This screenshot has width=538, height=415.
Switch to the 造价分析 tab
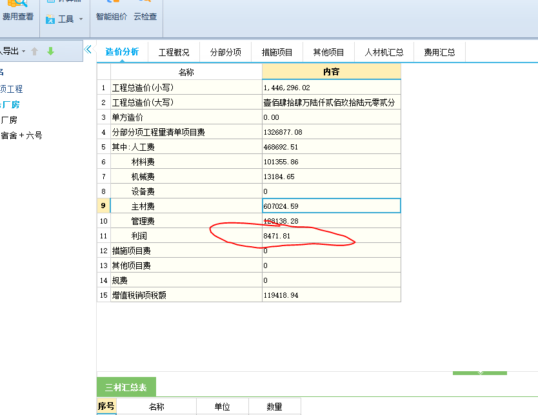(122, 52)
